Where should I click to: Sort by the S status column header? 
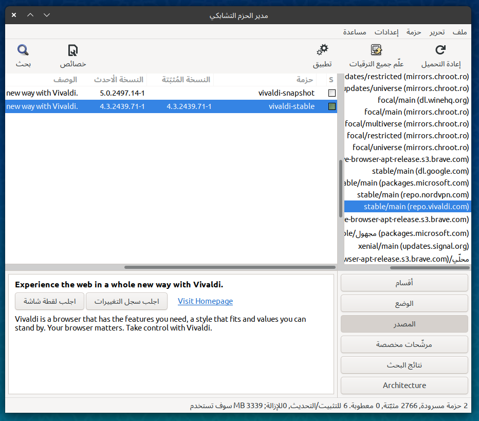click(x=331, y=80)
